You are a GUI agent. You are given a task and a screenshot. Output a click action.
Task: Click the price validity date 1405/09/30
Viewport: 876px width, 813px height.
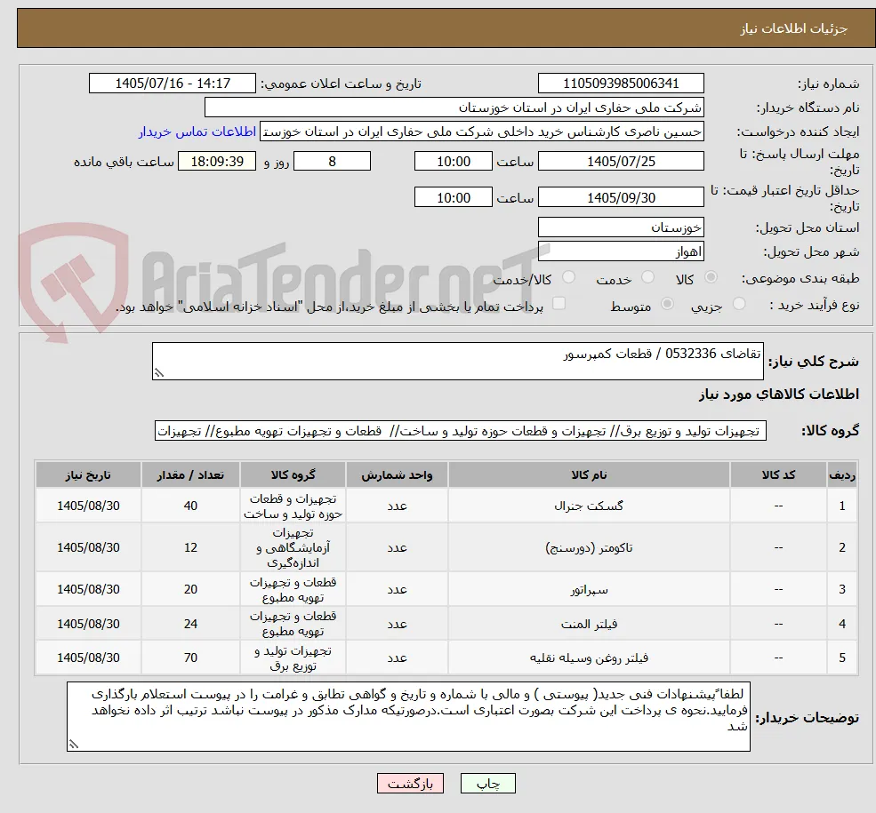click(x=621, y=197)
